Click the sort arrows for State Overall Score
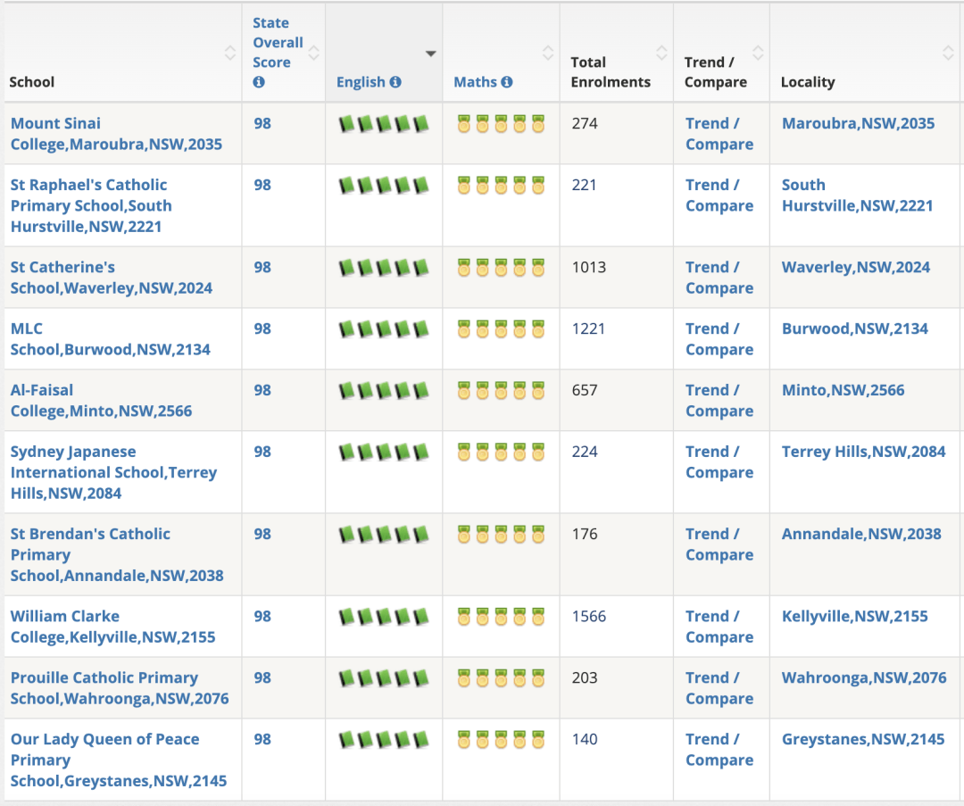This screenshot has height=806, width=964. 313,53
